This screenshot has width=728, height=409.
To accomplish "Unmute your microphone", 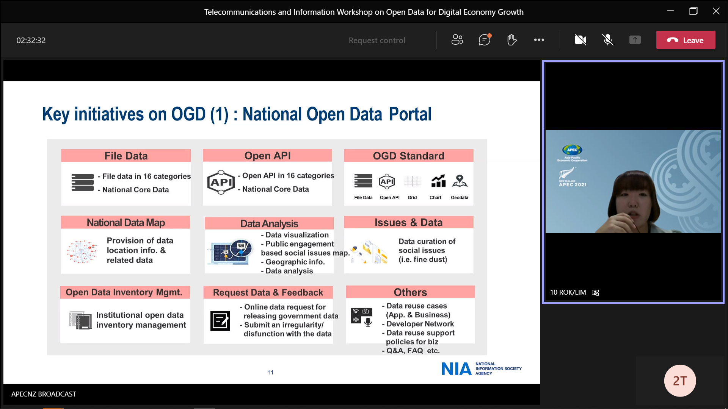I will point(607,40).
